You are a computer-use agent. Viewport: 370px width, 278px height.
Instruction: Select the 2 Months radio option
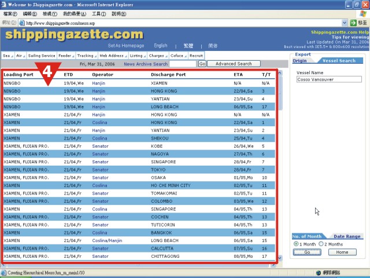[321, 244]
